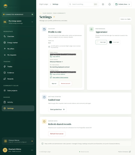This screenshot has height=155, width=135.
Task: Click the search magnifier icon
Action: tap(70, 4)
